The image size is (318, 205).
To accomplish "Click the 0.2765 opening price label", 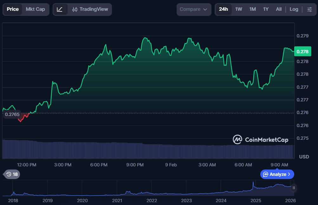I will pyautogui.click(x=12, y=114).
